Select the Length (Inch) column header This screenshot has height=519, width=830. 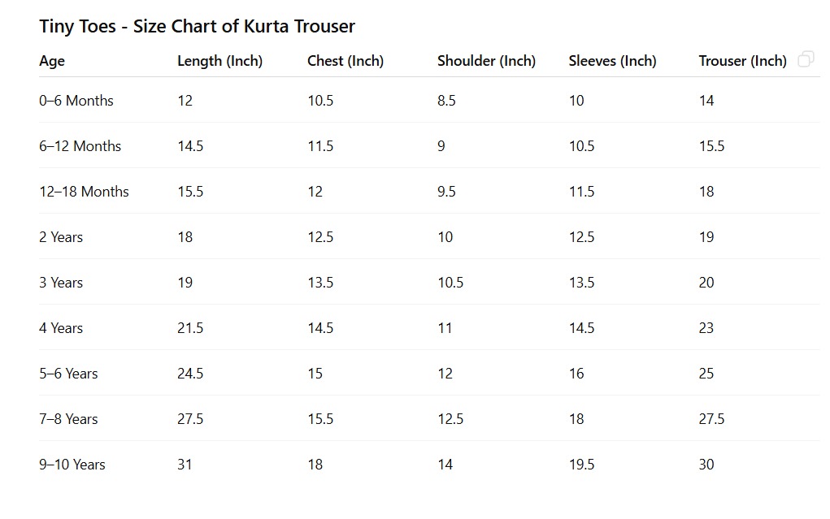tap(219, 61)
